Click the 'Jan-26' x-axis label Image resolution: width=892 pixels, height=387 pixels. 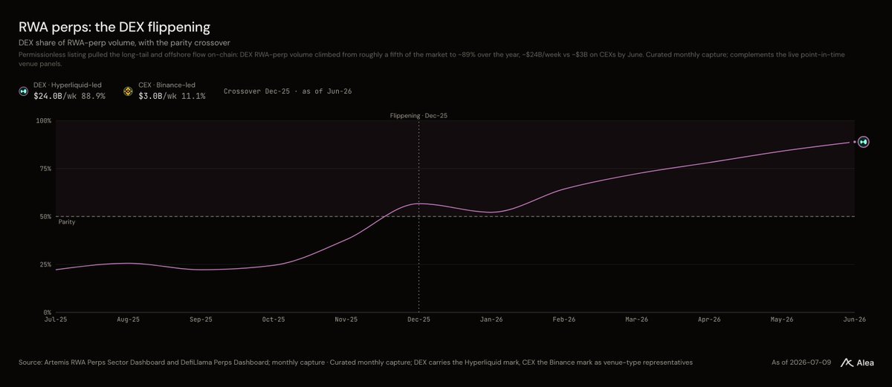pyautogui.click(x=491, y=319)
